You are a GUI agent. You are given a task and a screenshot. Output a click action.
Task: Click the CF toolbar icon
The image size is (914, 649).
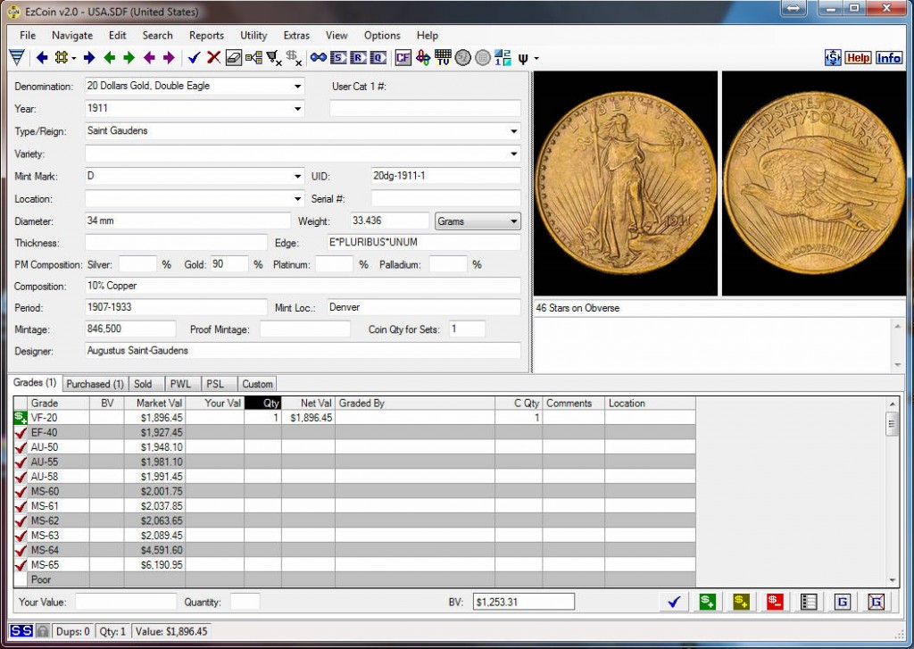click(403, 58)
